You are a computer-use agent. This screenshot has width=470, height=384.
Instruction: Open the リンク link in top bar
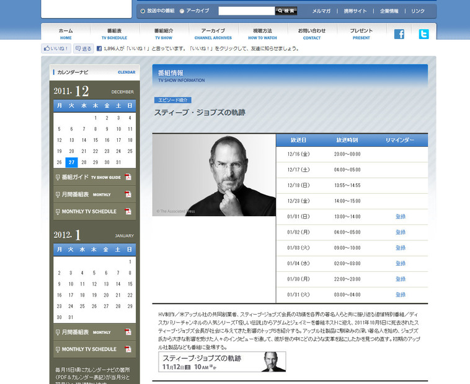tap(417, 11)
